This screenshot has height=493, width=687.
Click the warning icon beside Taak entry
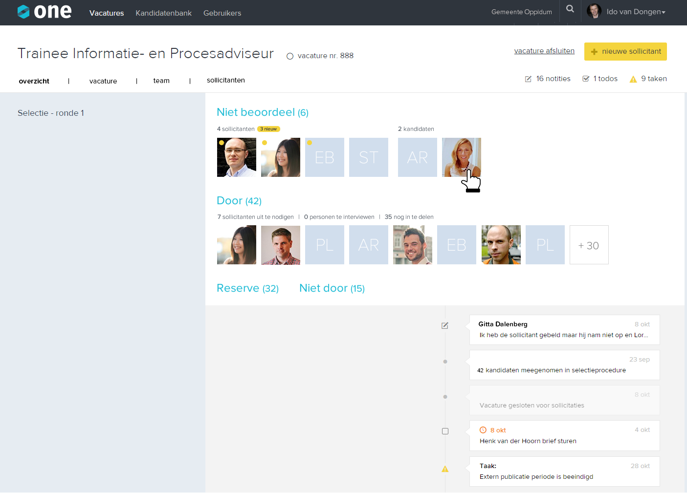[x=445, y=469]
